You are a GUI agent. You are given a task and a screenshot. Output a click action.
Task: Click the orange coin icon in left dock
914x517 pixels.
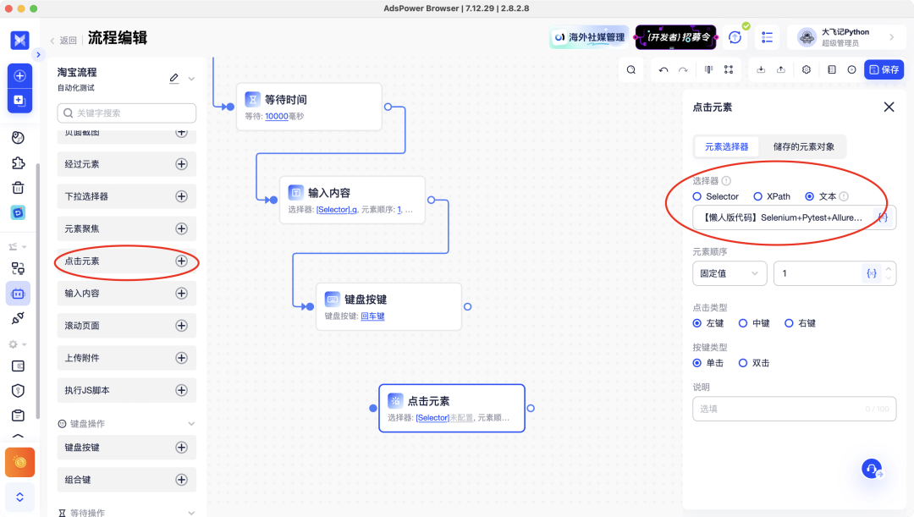(x=21, y=462)
